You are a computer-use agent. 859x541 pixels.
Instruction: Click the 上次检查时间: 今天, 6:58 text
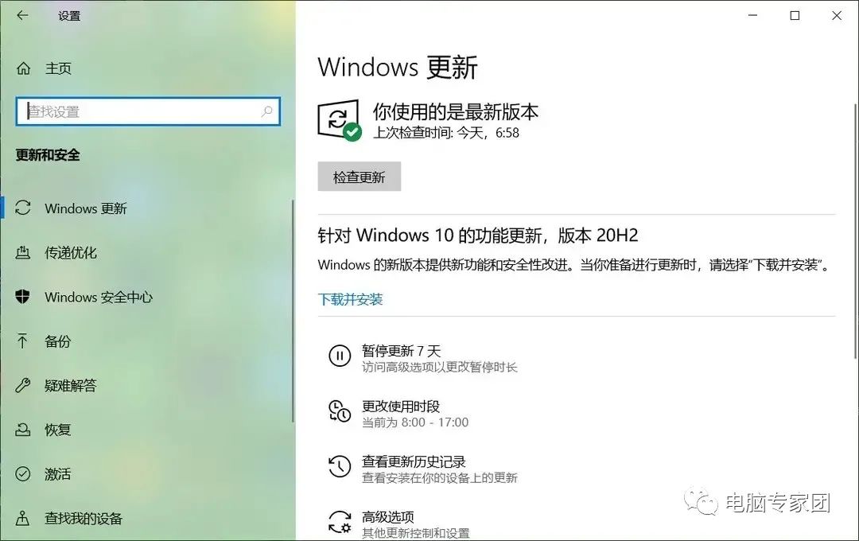[x=446, y=133]
